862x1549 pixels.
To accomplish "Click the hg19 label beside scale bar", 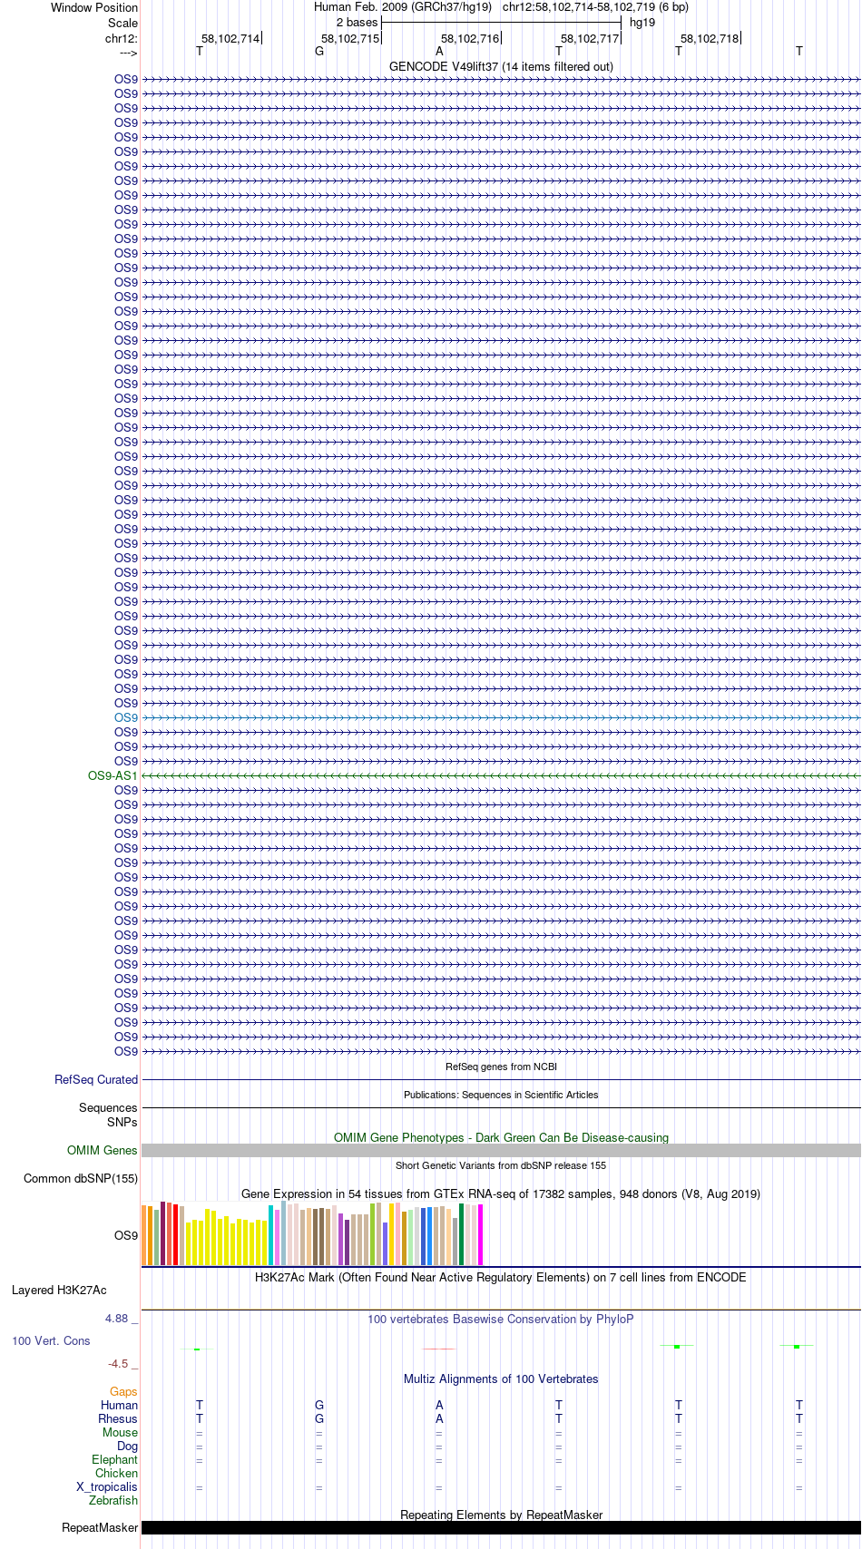I will pyautogui.click(x=642, y=23).
